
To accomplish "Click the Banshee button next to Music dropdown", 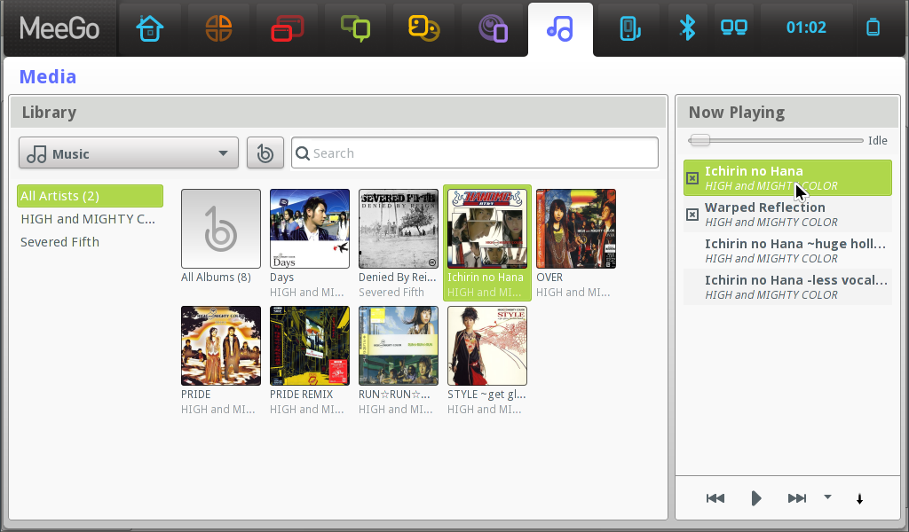I will click(265, 153).
